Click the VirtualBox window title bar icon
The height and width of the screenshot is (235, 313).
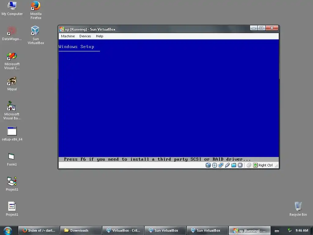coord(62,29)
